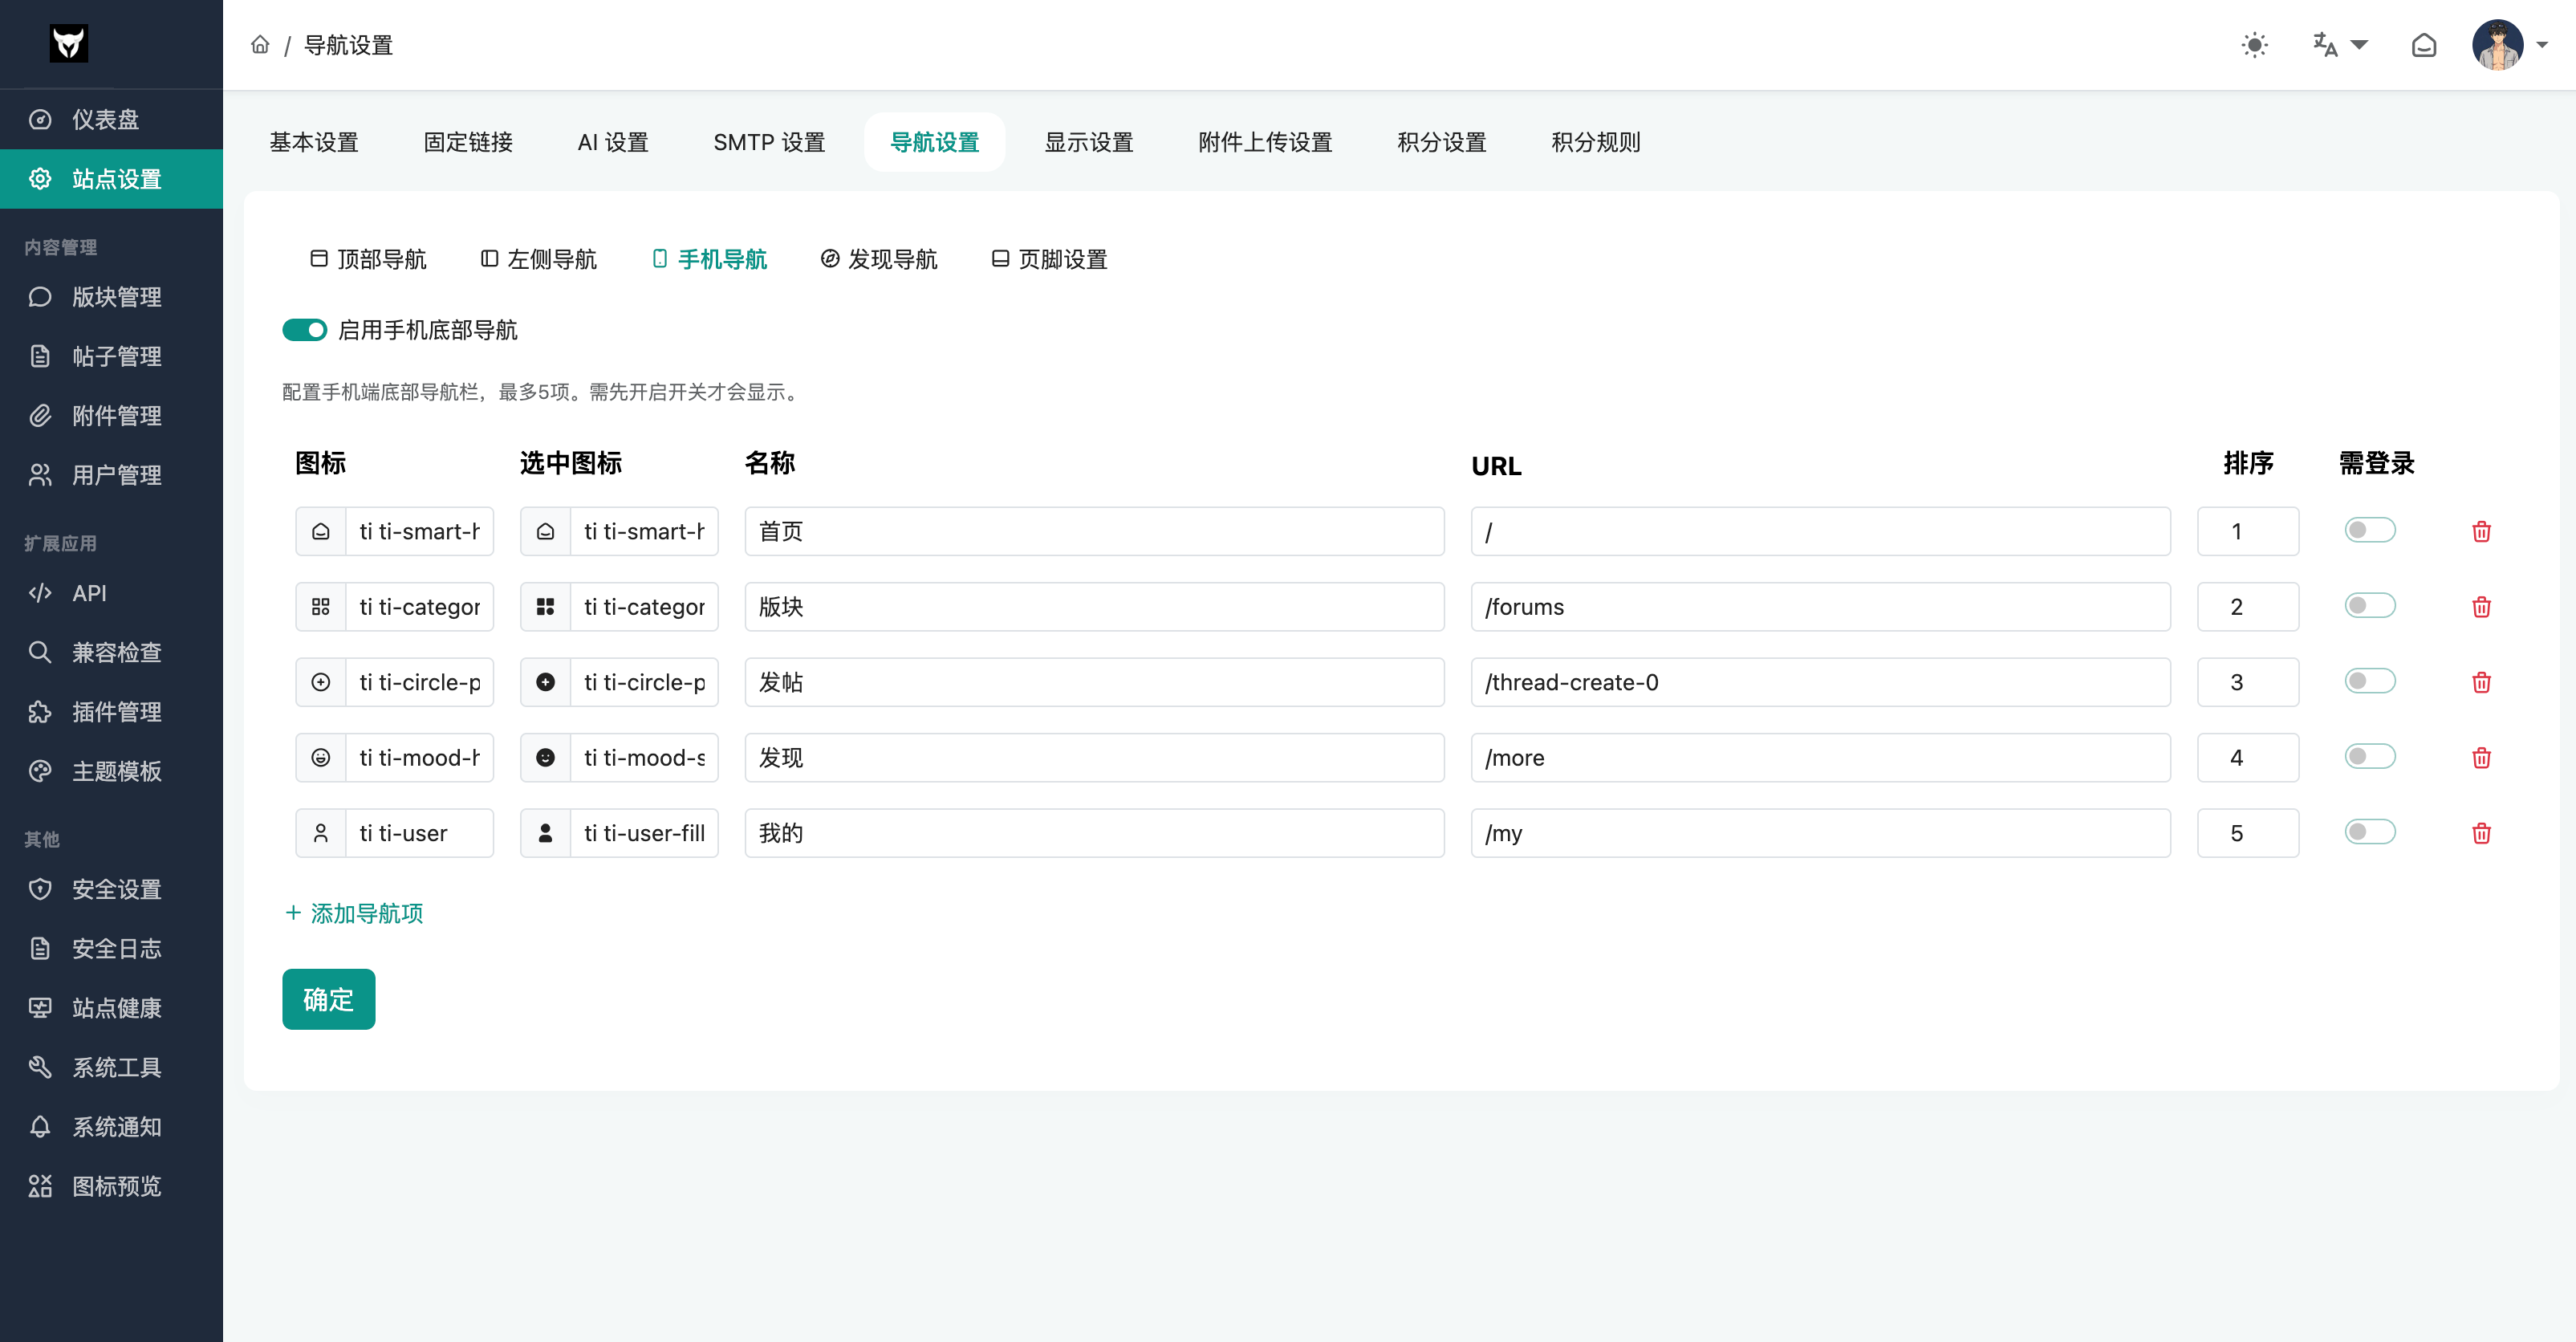
Task: Open 用户管理 in sidebar
Action: [x=111, y=475]
